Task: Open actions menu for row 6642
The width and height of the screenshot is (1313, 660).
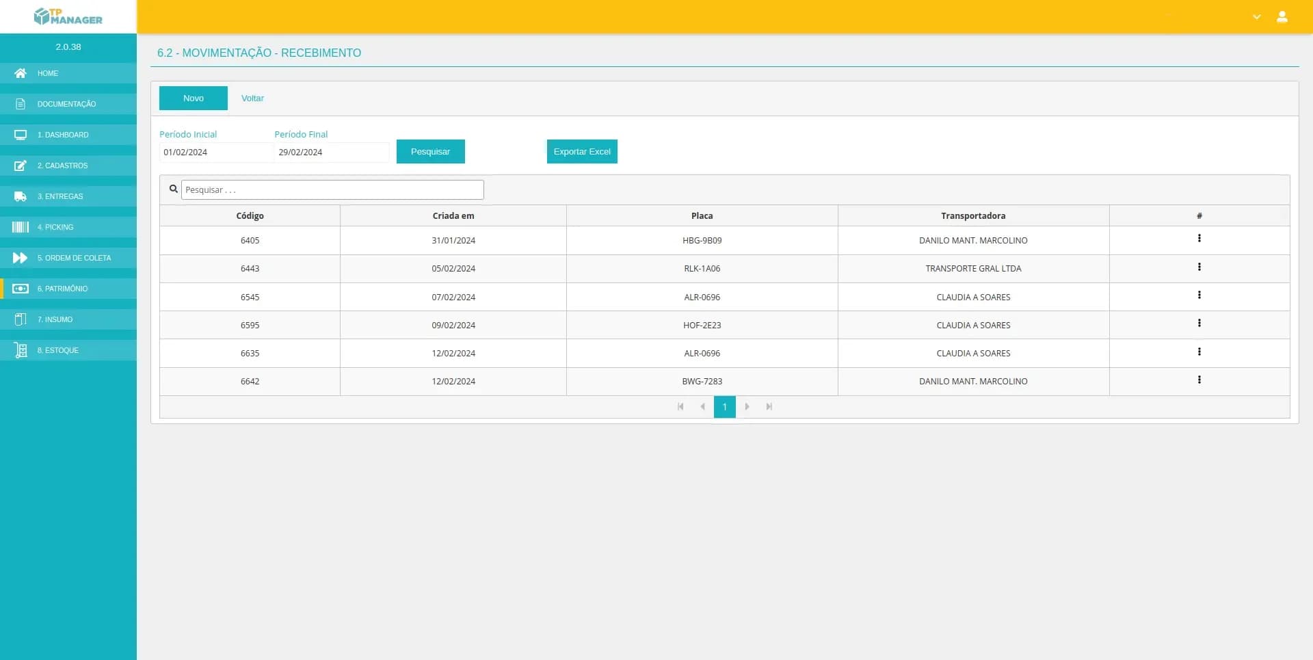Action: pos(1199,380)
